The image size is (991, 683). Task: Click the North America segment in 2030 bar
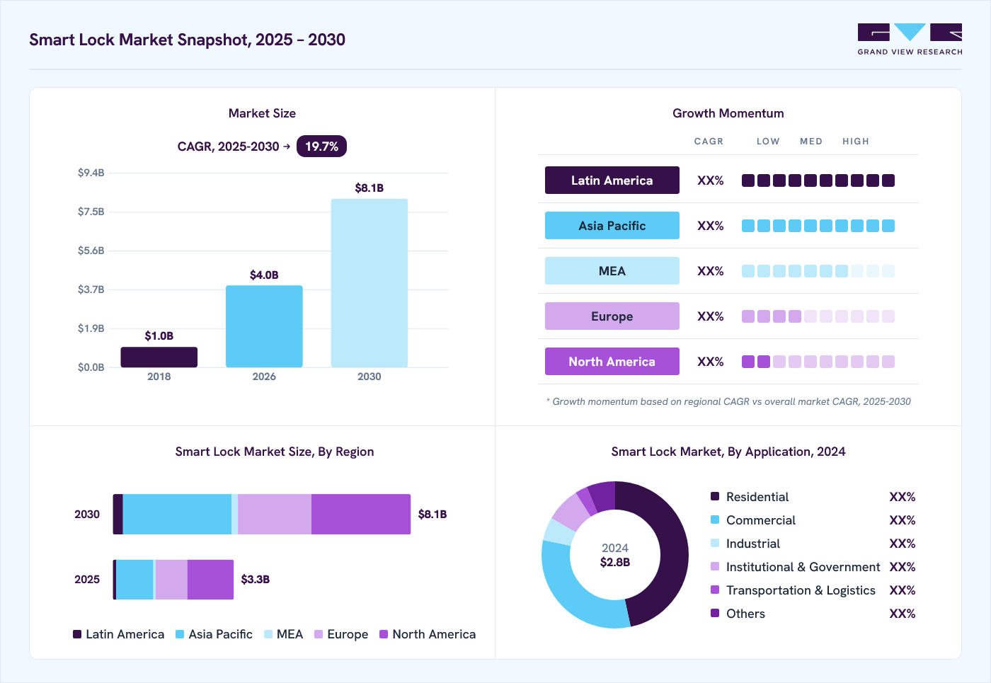[x=361, y=514]
